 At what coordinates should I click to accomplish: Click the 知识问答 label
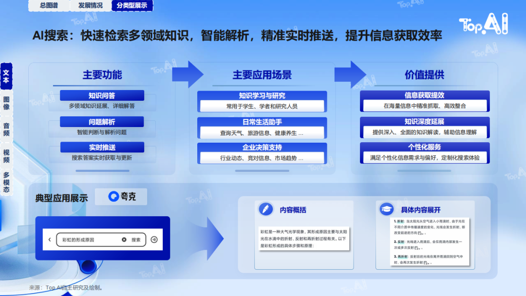[x=102, y=95]
